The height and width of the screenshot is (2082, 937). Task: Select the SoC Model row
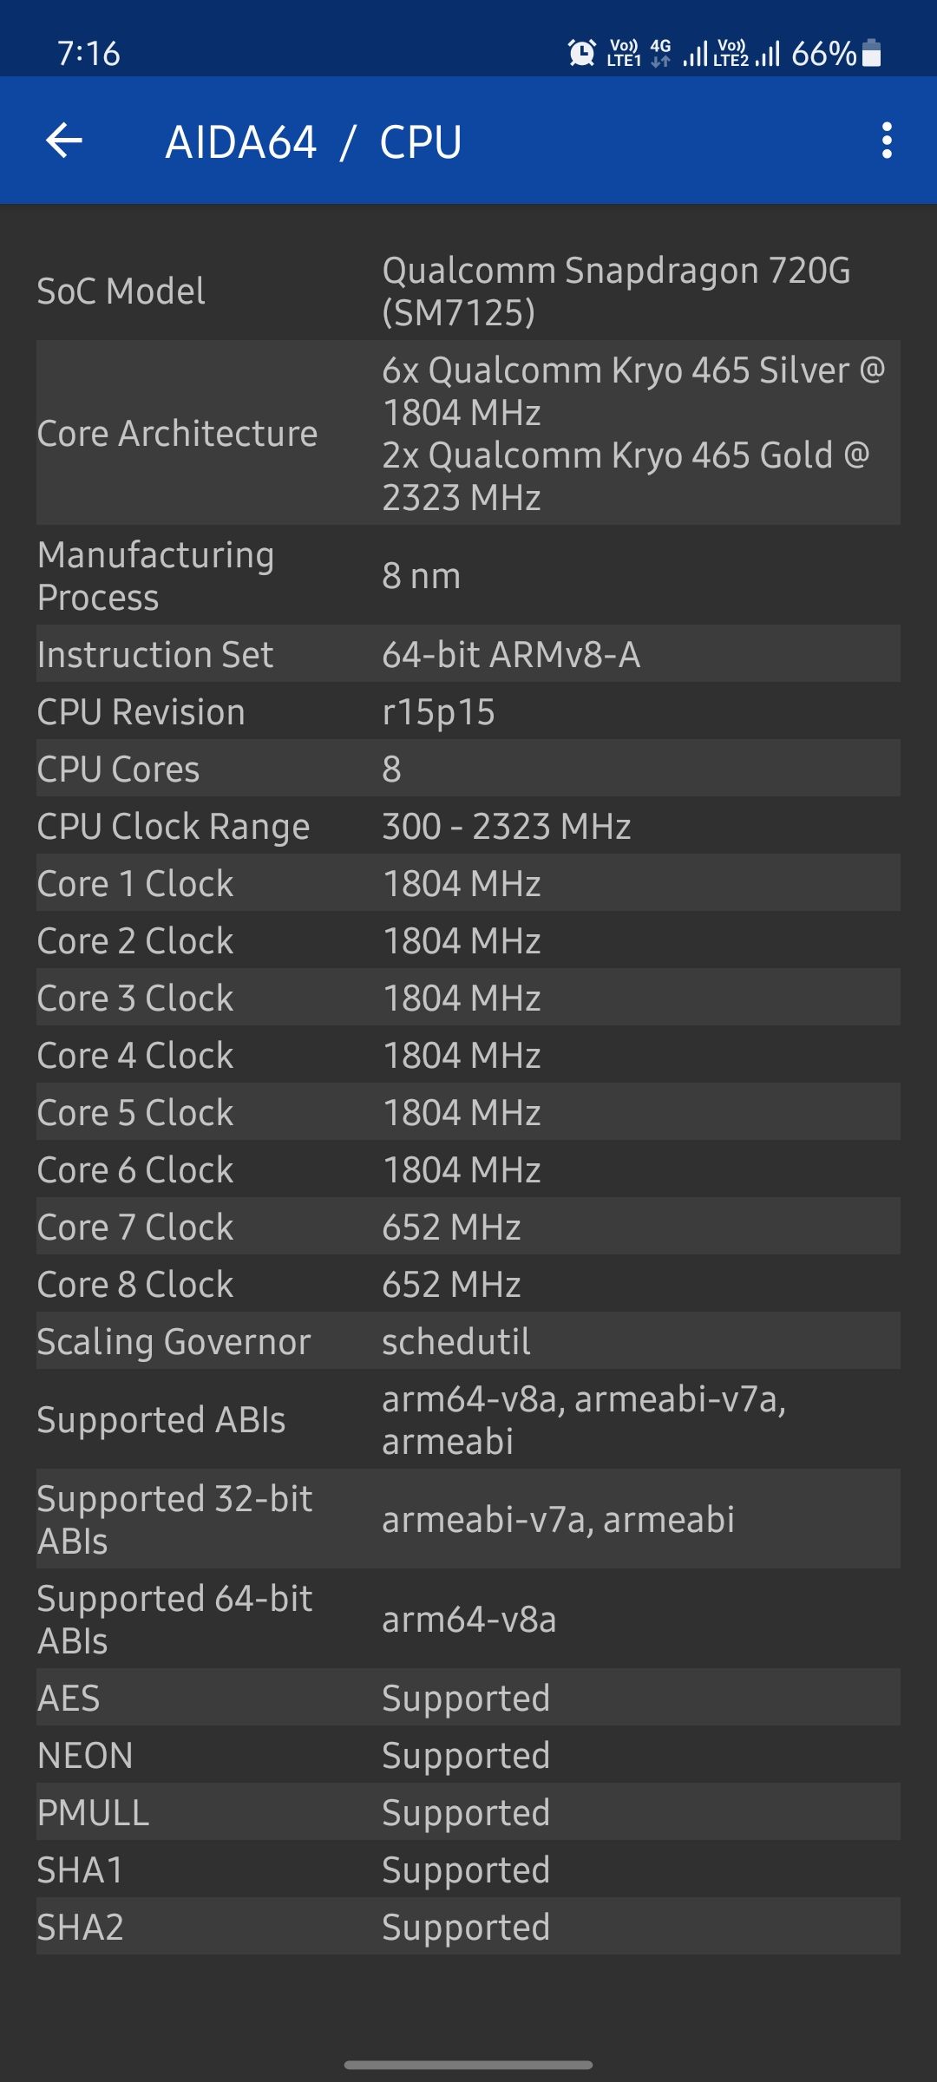(468, 292)
